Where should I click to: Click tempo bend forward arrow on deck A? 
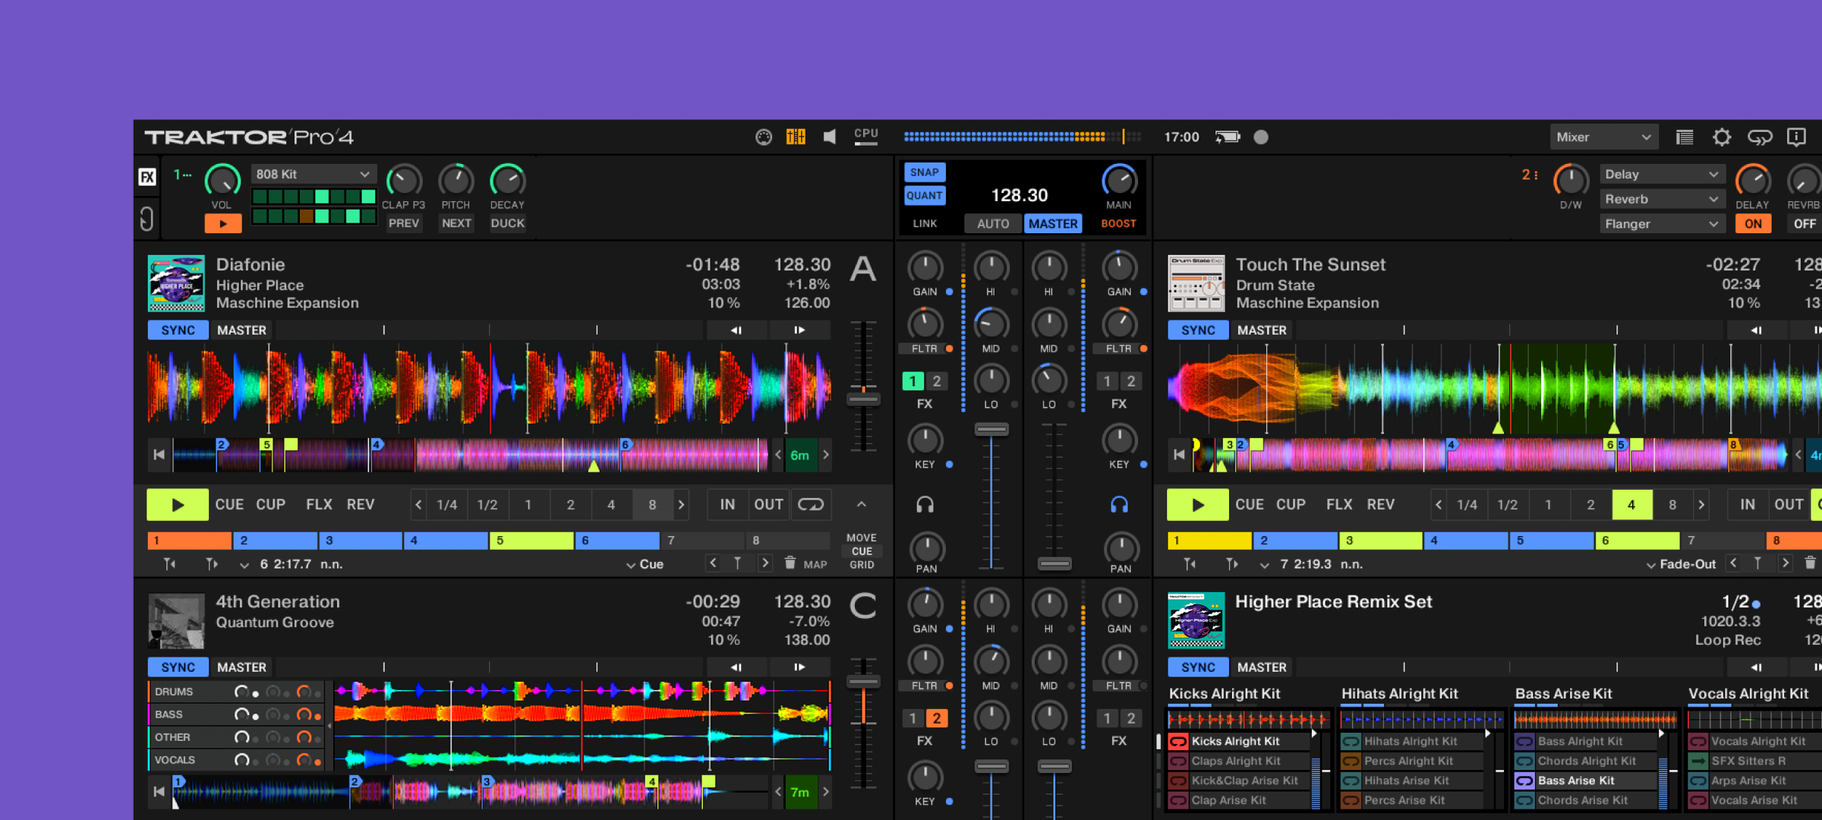tap(799, 330)
